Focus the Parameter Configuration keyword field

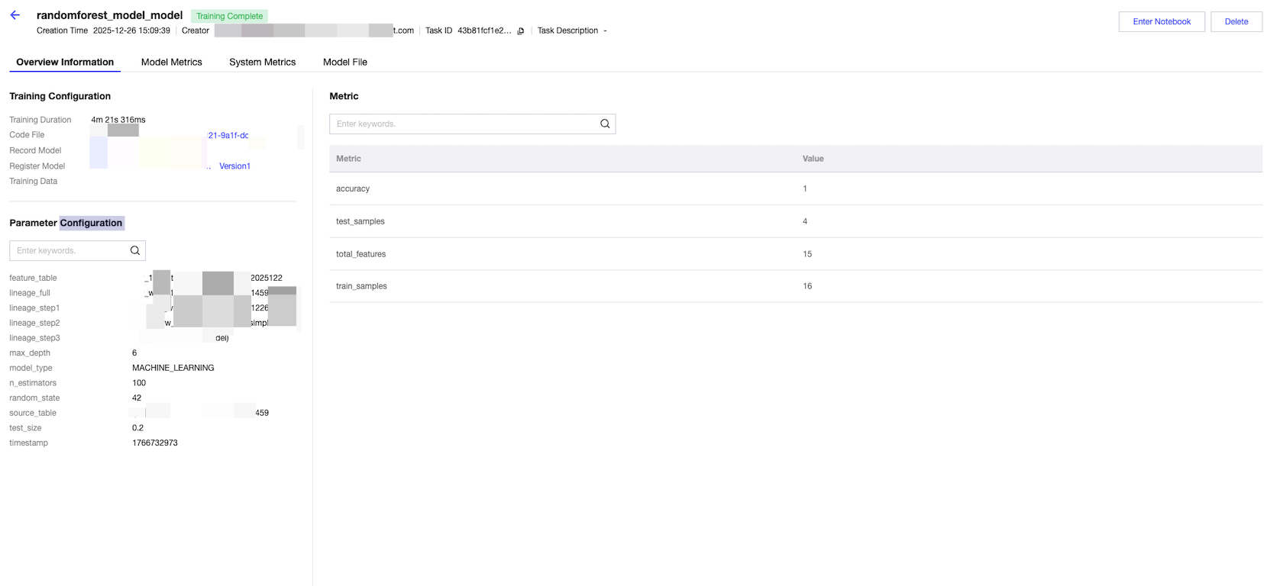69,250
